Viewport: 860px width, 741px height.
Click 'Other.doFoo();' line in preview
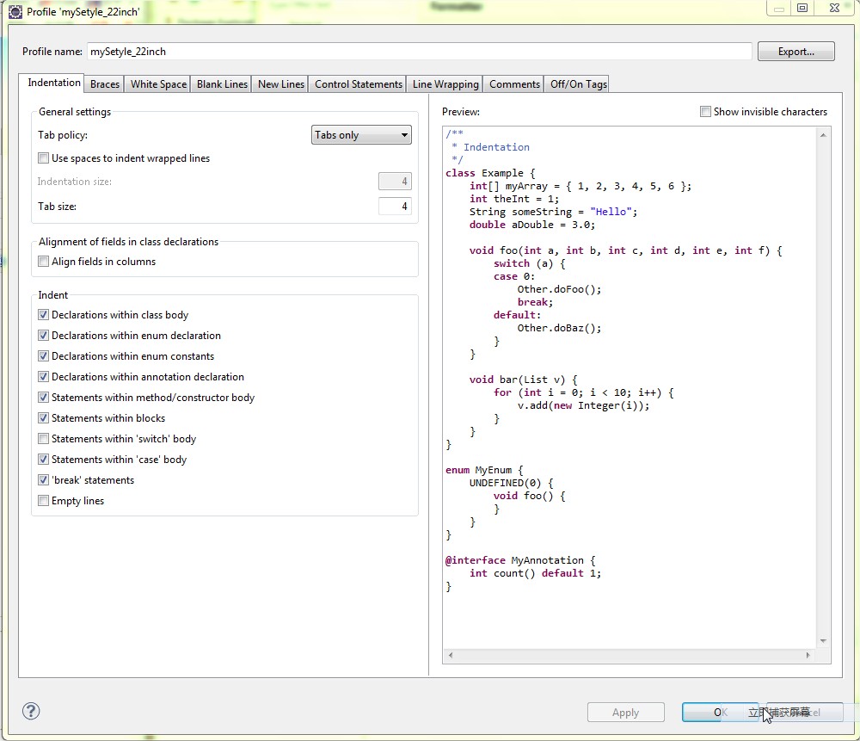[560, 289]
